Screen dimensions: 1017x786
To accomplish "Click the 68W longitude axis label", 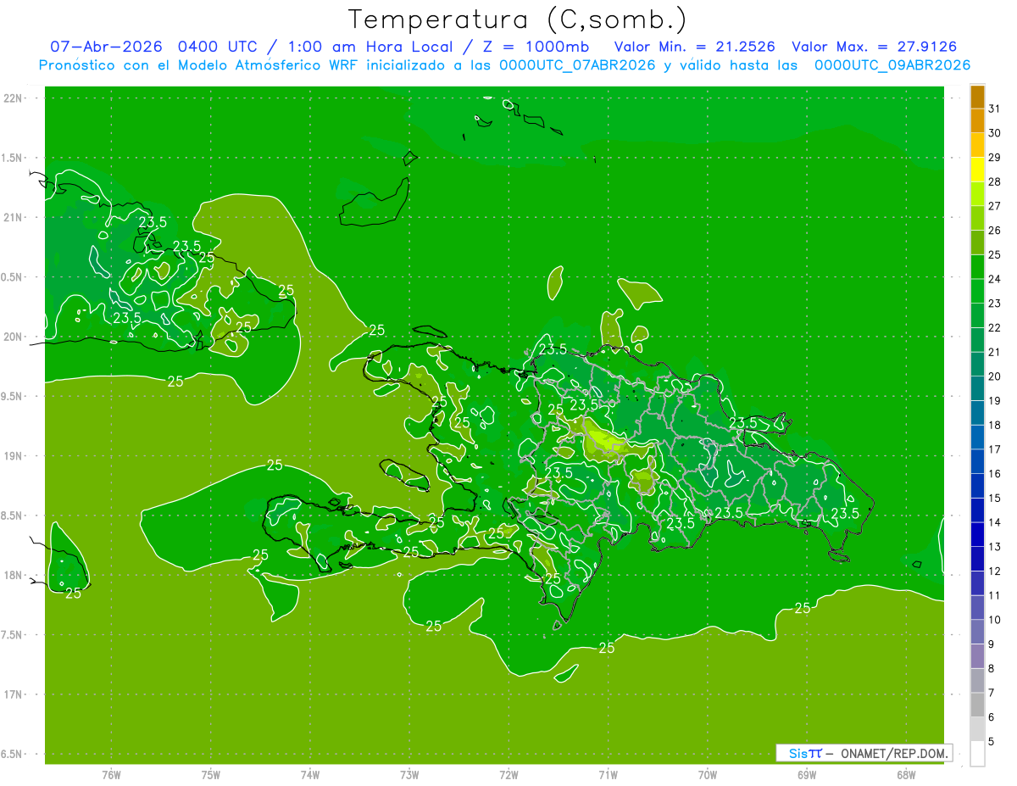I will (906, 775).
